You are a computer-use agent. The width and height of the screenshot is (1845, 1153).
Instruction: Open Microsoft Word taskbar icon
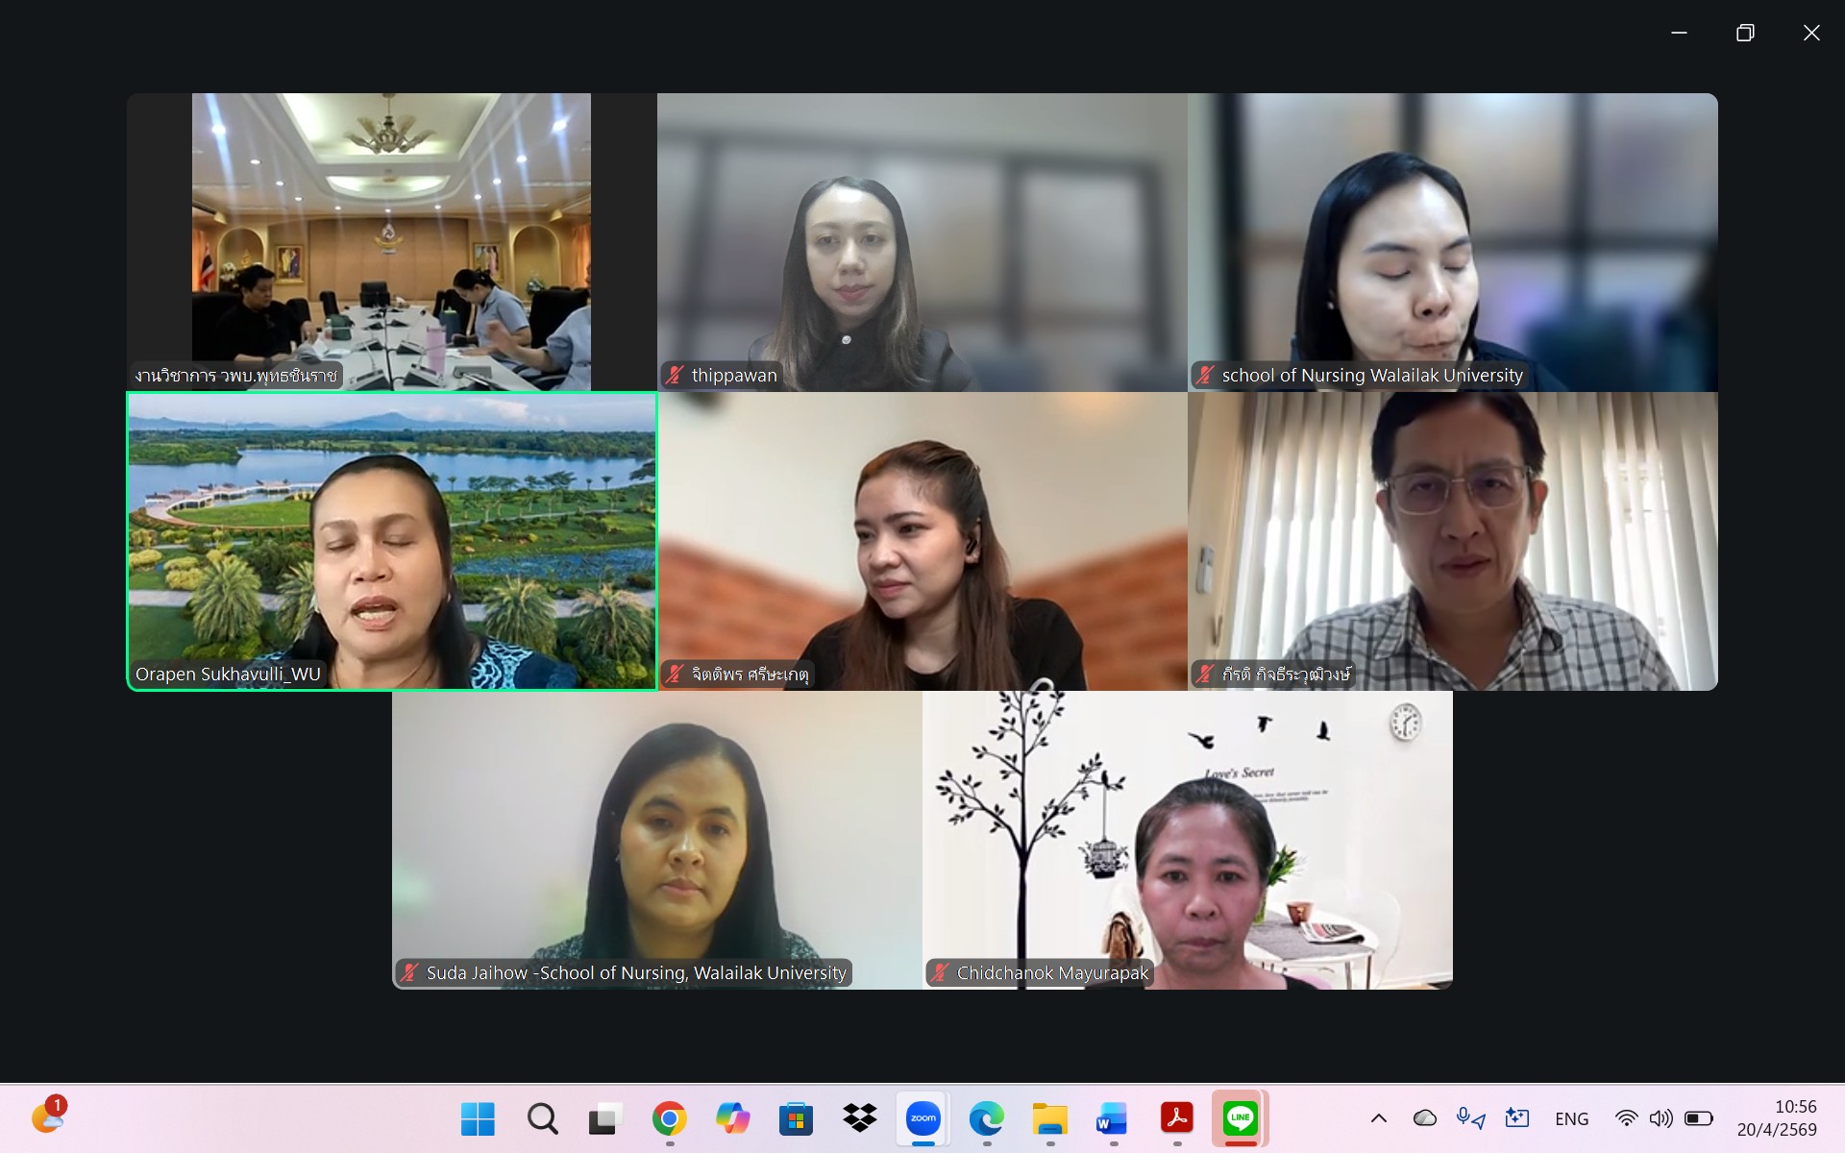click(x=1113, y=1118)
